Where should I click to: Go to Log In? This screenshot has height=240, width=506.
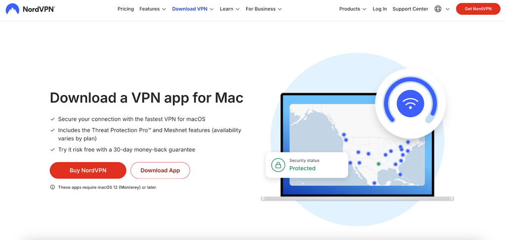point(379,9)
